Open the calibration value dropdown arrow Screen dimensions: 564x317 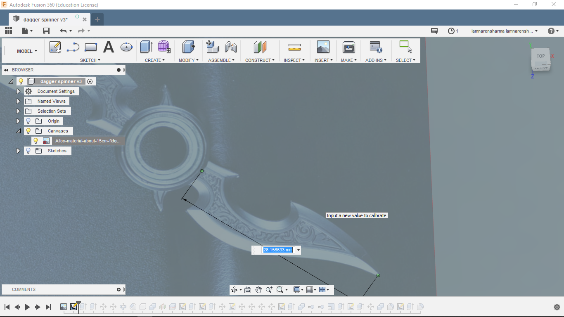click(298, 250)
